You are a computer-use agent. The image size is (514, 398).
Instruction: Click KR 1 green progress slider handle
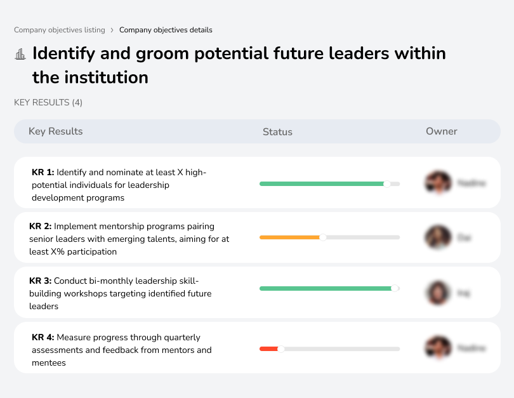pos(387,184)
